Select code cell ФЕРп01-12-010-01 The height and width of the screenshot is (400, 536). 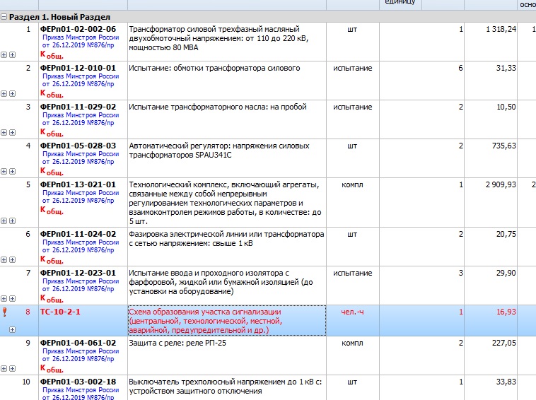pos(78,69)
